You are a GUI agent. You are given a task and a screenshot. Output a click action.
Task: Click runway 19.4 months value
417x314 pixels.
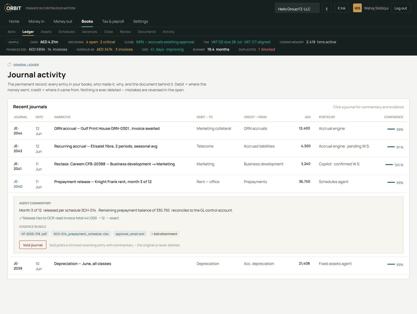[218, 49]
